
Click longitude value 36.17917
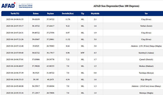[x=50, y=53]
